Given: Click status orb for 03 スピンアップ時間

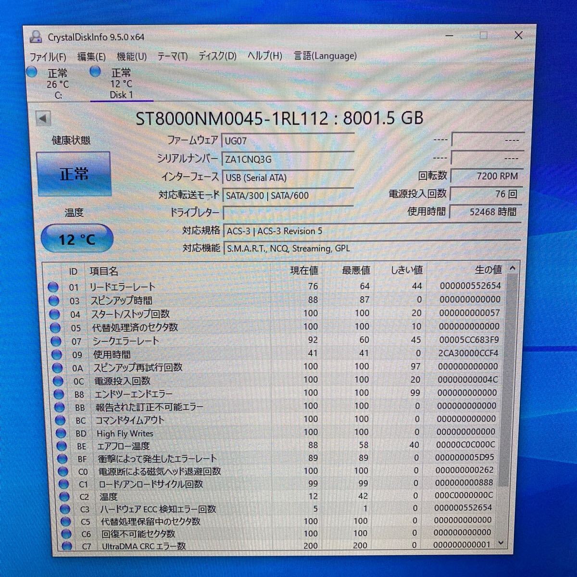Looking at the screenshot, I should pos(54,301).
